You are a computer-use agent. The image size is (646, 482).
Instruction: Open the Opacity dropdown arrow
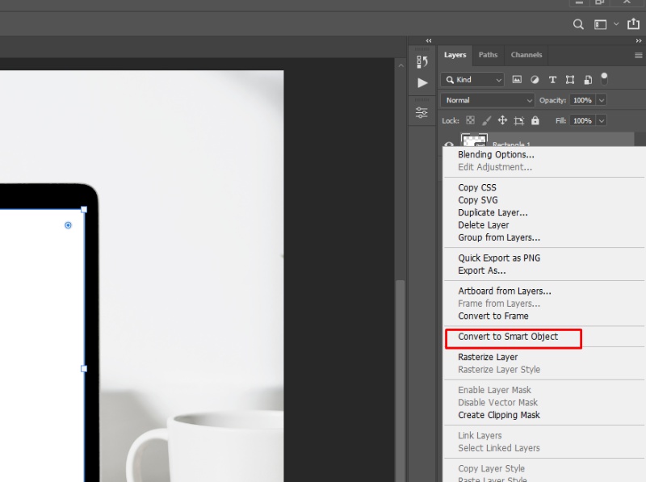[601, 99]
